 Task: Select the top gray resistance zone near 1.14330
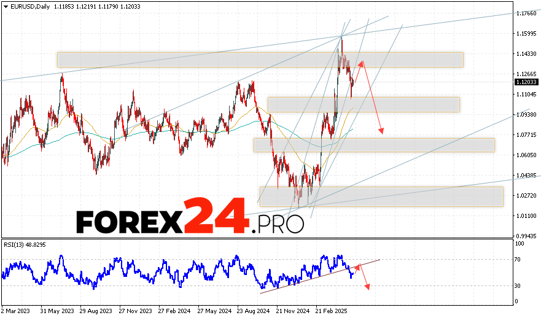[260, 60]
